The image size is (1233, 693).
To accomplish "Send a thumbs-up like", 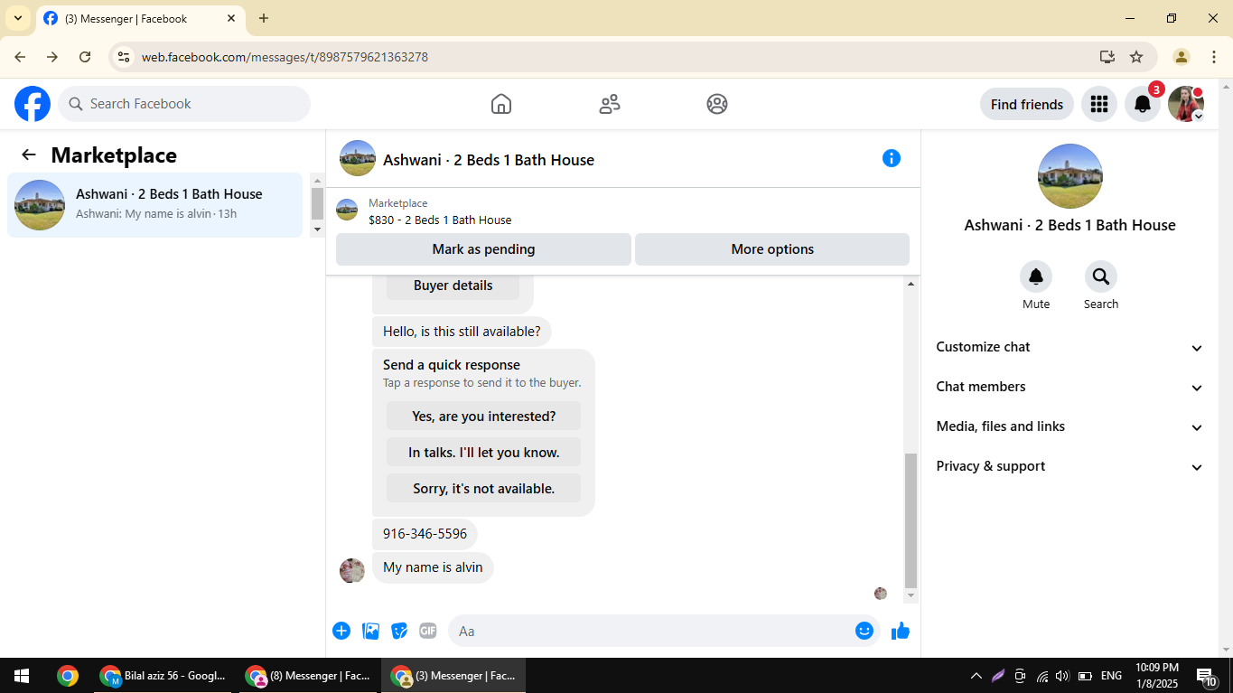I will coord(901,631).
